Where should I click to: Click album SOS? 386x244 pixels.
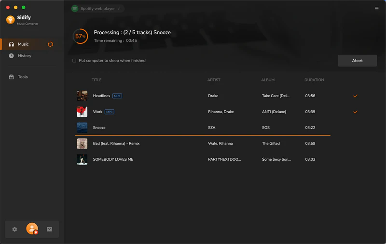[266, 128]
